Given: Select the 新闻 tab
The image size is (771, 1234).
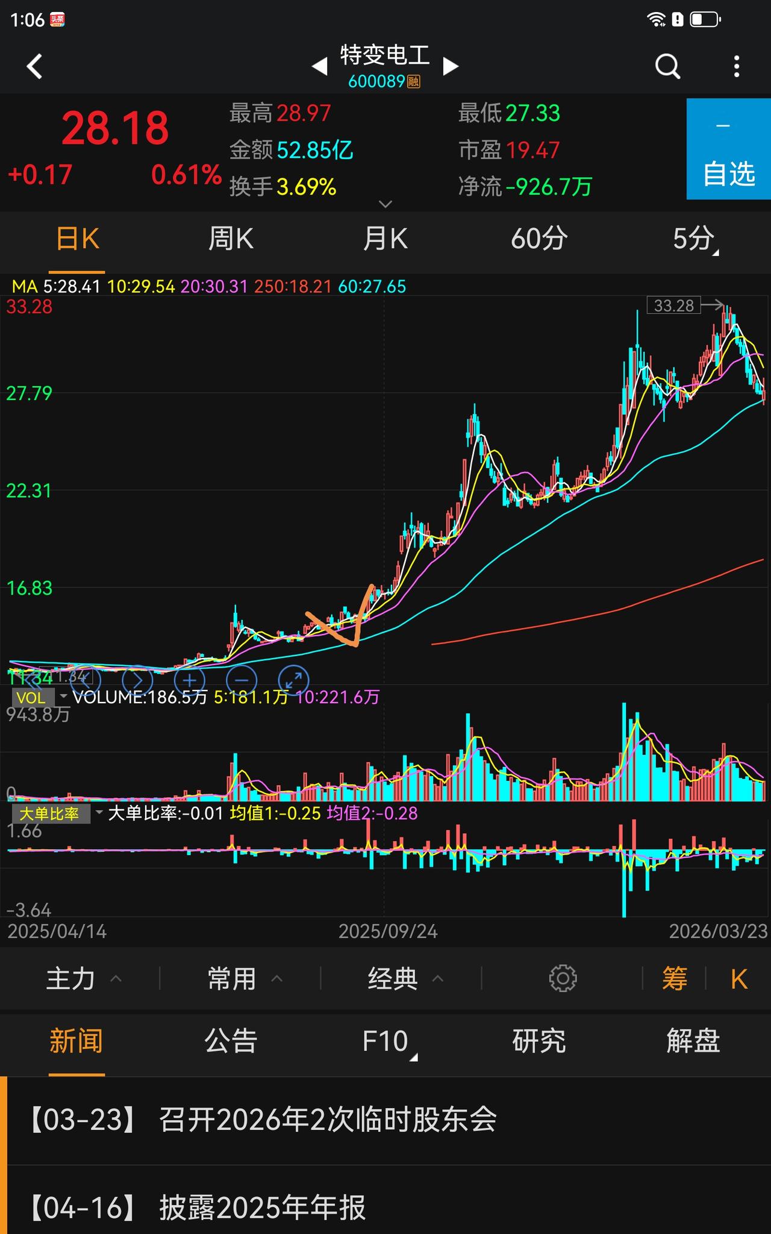Looking at the screenshot, I should [x=76, y=1041].
